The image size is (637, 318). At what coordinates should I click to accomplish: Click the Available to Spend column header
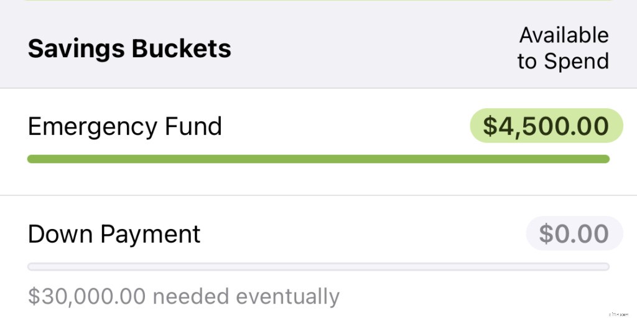(563, 48)
